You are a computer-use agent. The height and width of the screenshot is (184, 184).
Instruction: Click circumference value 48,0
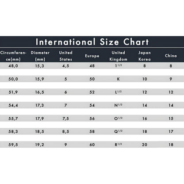(x=13, y=66)
